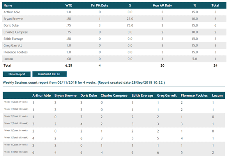
Task: Click the WTE column header
Action: click(x=69, y=5)
